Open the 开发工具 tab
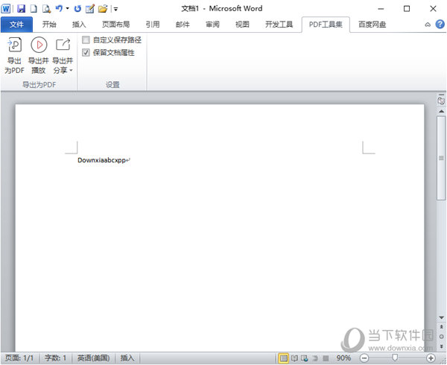This screenshot has width=447, height=365. (279, 25)
